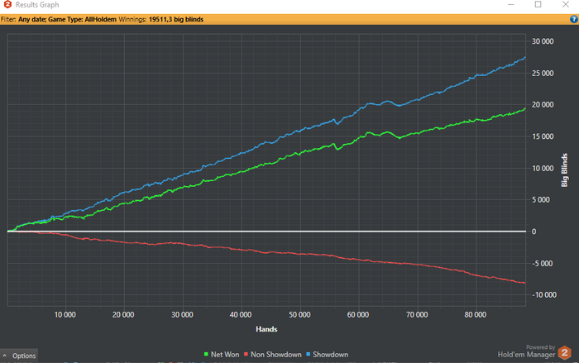The image size is (579, 363).
Task: Click the blue Showdown color swatch
Action: pos(309,355)
